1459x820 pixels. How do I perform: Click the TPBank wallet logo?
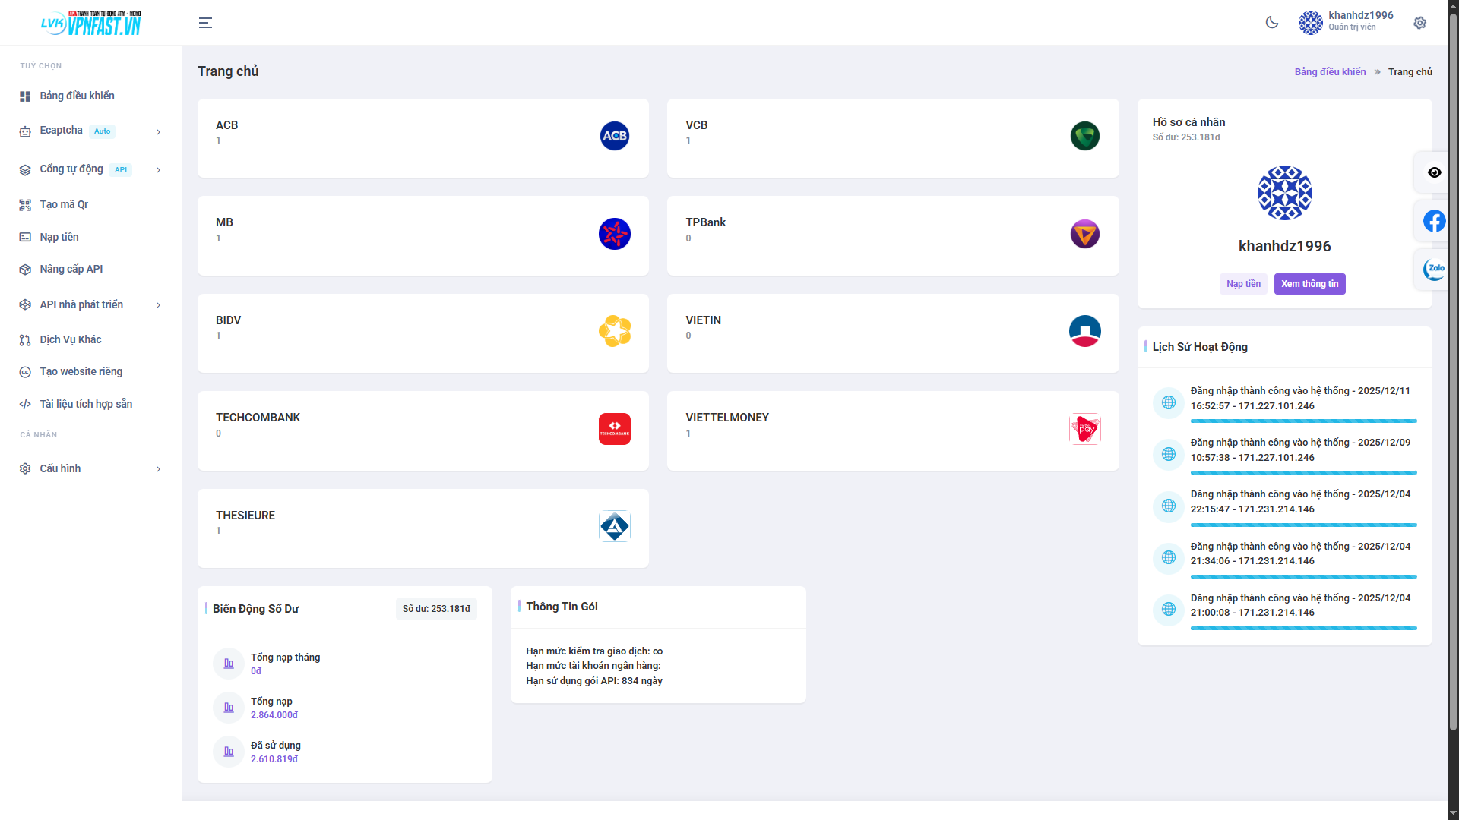coord(1084,234)
